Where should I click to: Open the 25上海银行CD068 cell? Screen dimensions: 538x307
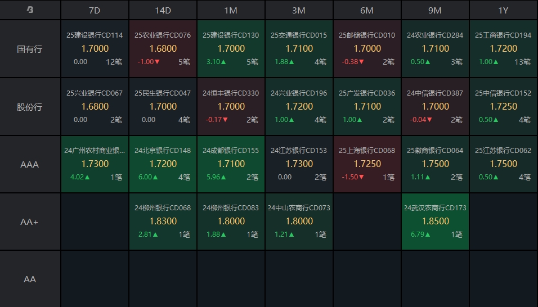[x=367, y=164]
